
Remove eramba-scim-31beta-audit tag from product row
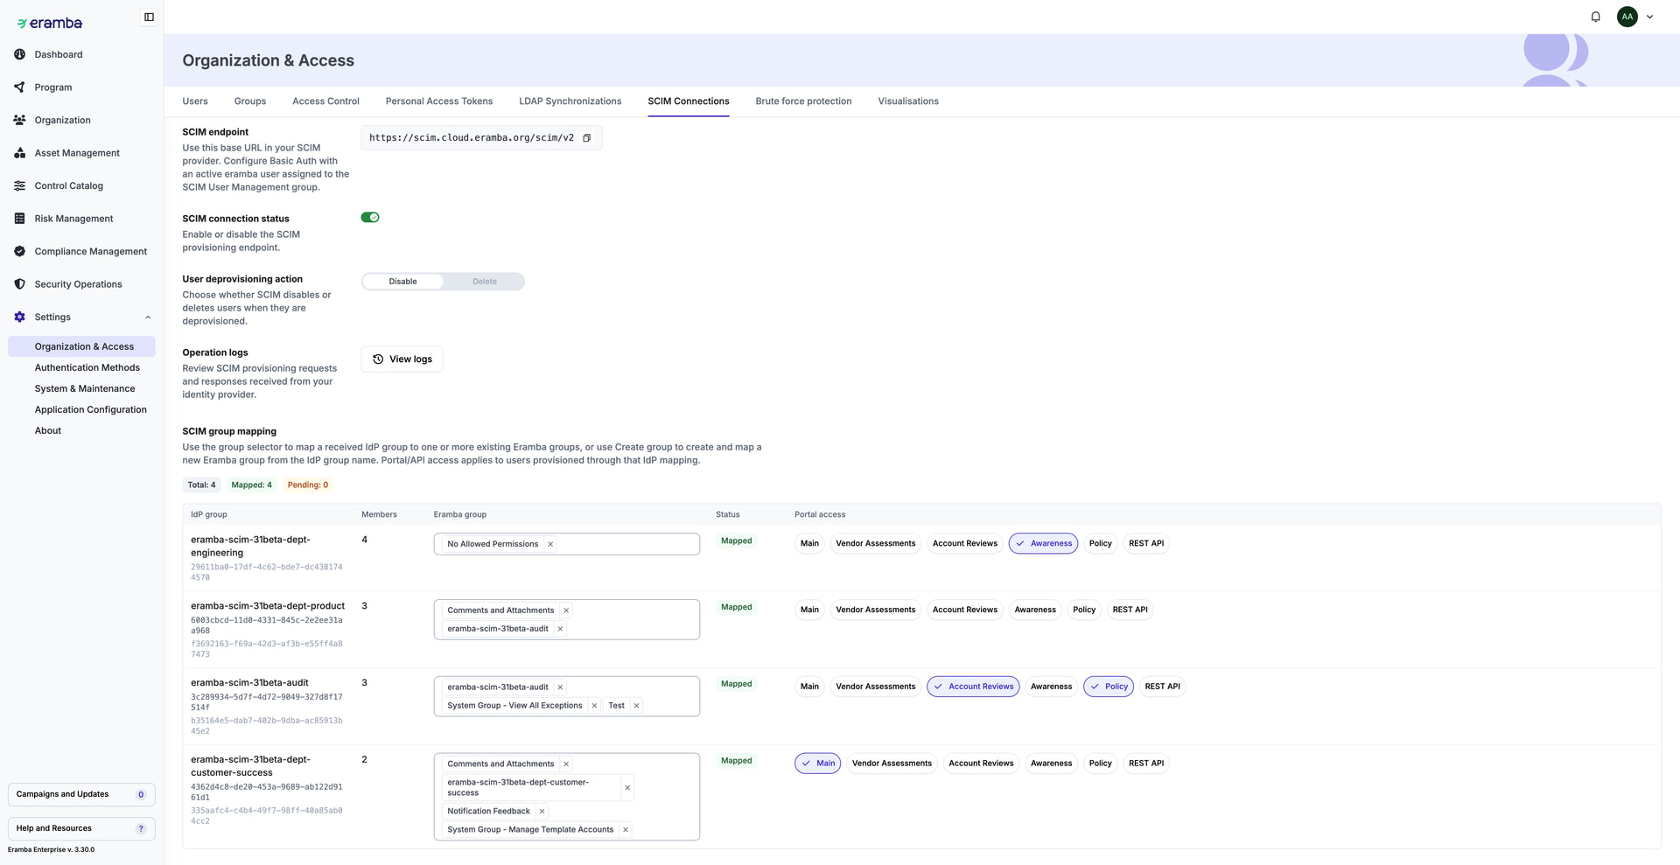coord(560,629)
